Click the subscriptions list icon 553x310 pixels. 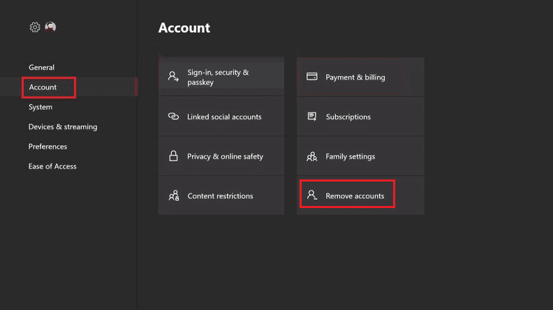pos(312,117)
